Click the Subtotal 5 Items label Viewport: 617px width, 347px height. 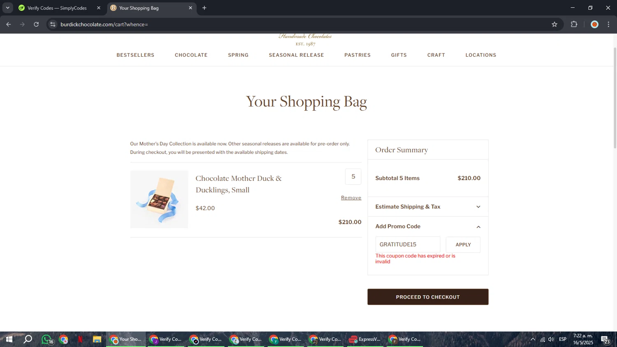[397, 178]
